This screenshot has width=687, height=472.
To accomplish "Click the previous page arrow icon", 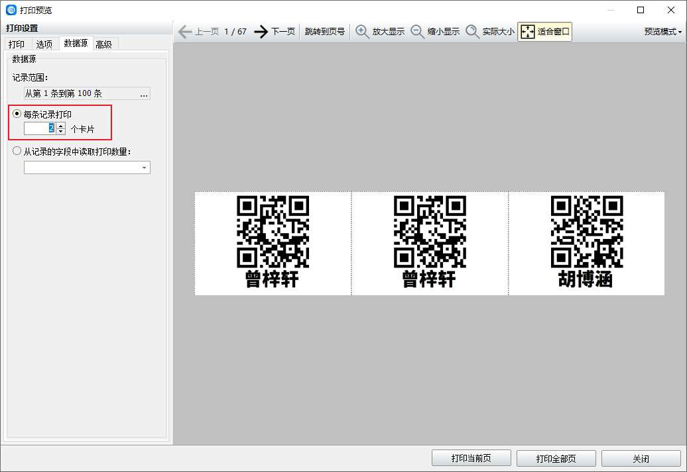I will click(x=185, y=32).
